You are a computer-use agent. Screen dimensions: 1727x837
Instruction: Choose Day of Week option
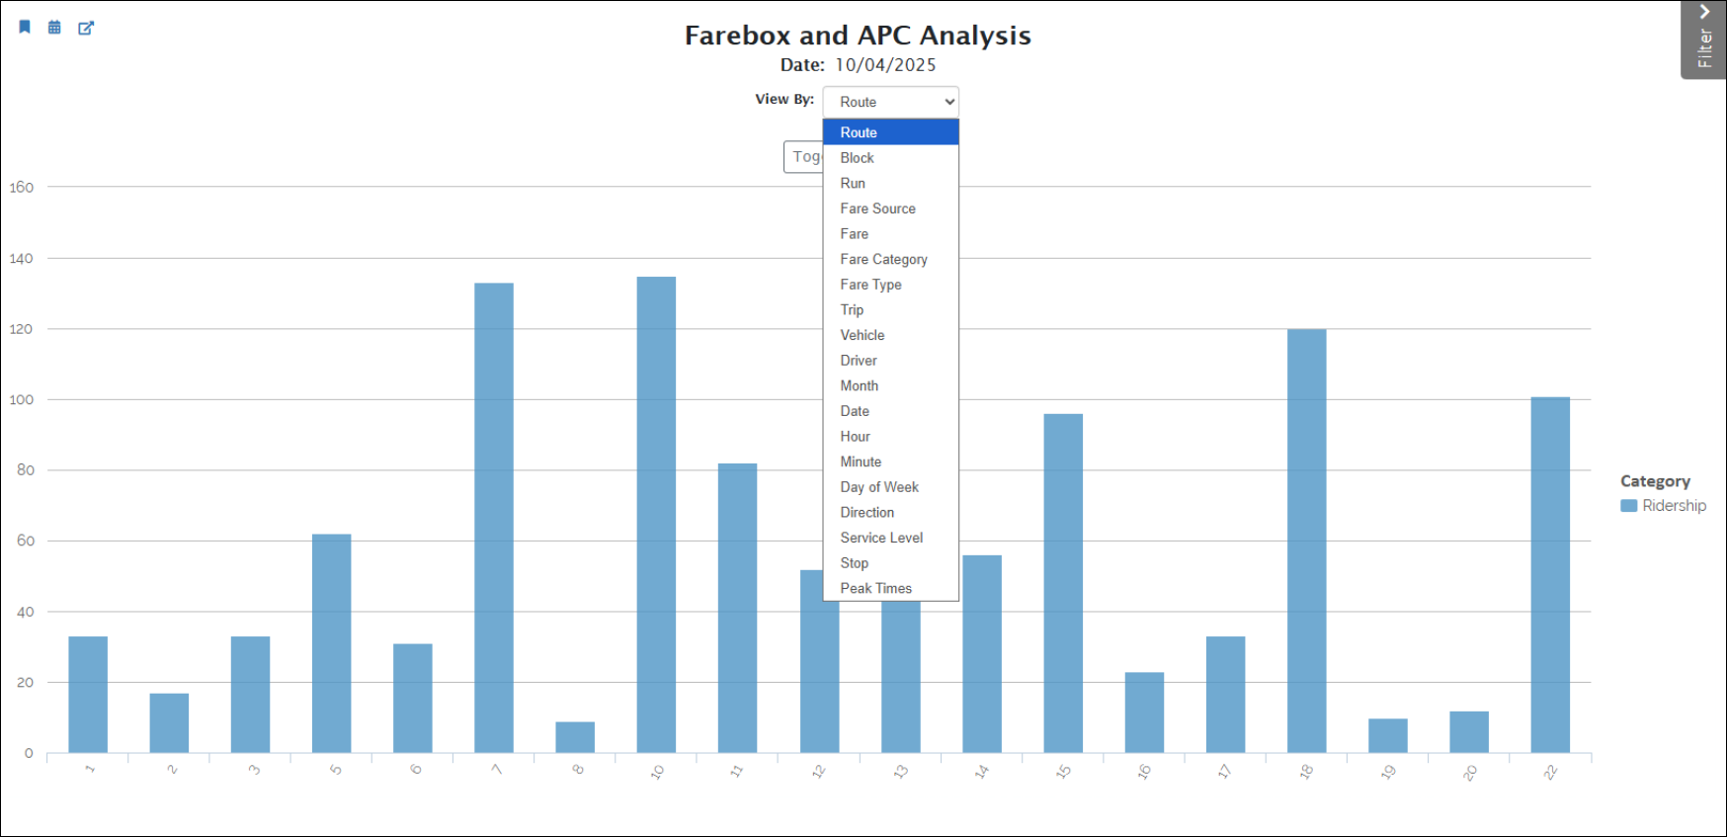[x=878, y=487]
